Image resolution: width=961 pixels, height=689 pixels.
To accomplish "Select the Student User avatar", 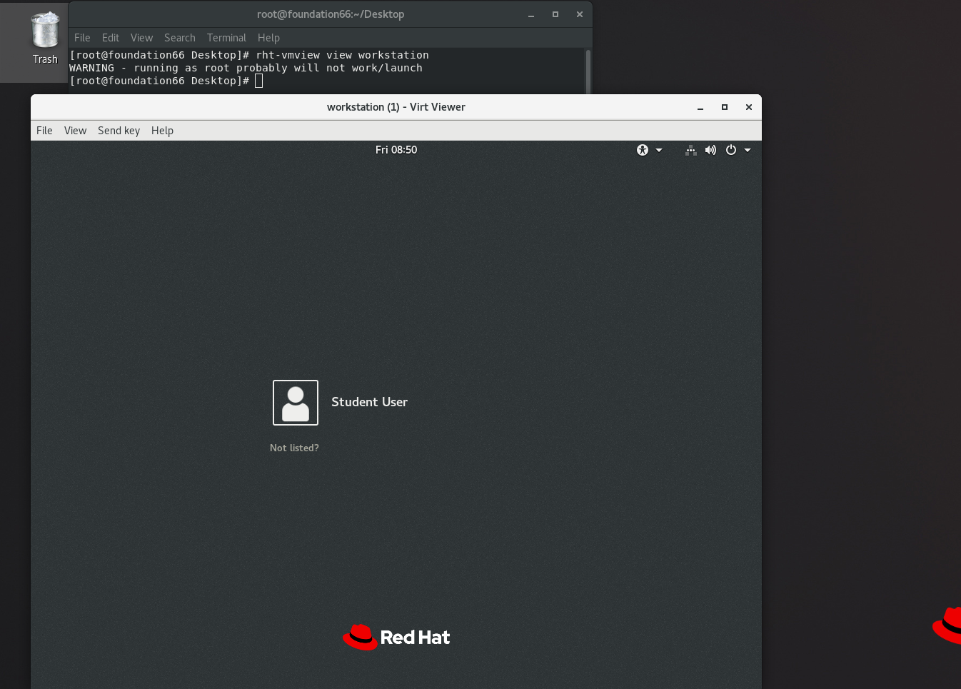I will tap(296, 403).
